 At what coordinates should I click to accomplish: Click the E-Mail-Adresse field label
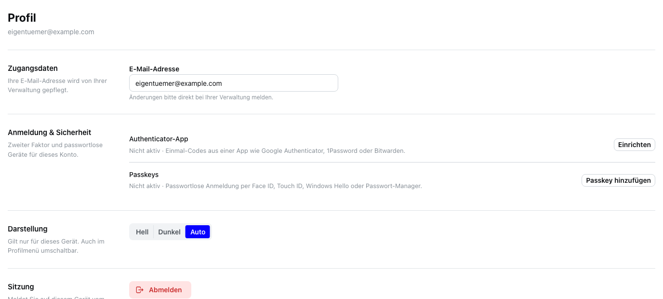(x=154, y=69)
